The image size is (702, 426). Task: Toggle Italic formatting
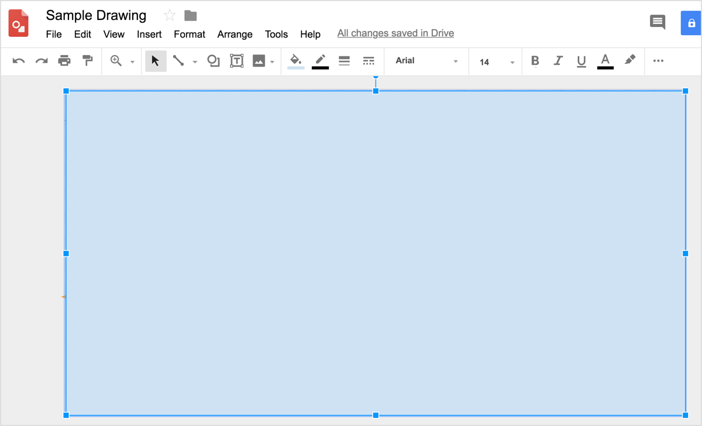(x=558, y=61)
